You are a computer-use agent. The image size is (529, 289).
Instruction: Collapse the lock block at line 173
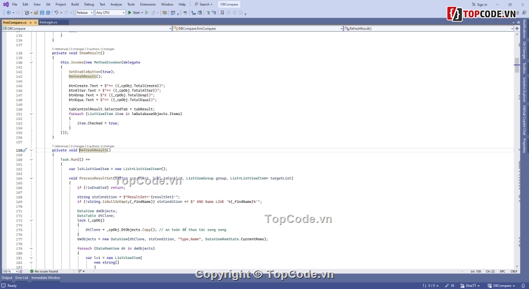tap(31, 221)
